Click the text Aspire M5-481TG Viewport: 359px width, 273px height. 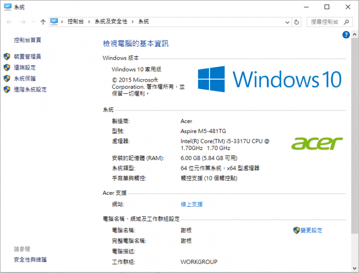point(203,131)
